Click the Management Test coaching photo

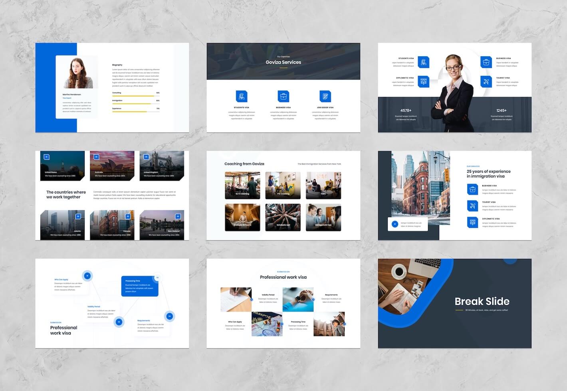[x=323, y=217]
